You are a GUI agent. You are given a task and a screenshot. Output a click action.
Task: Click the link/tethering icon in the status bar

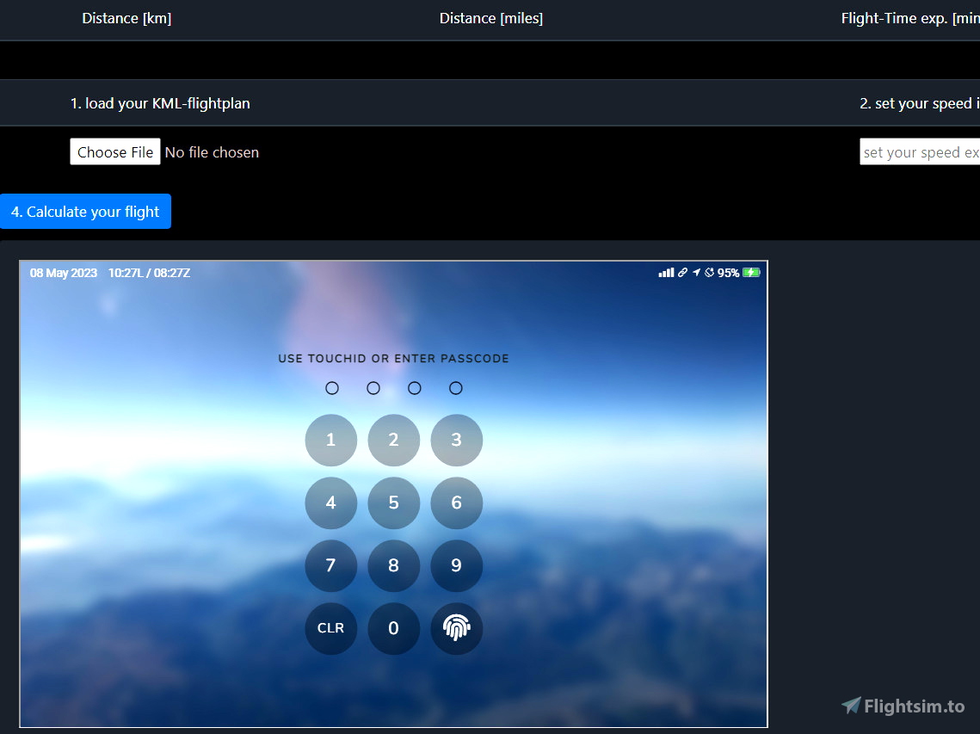(682, 273)
